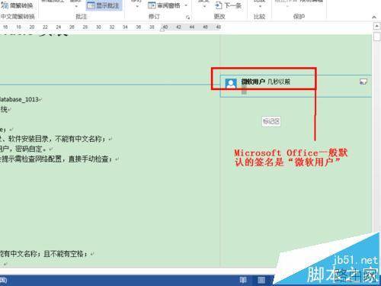
Task: Toggle the 显示批注 show comments button
Action: pyautogui.click(x=104, y=5)
